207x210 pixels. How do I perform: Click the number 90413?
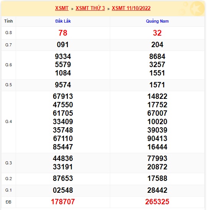point(157,138)
